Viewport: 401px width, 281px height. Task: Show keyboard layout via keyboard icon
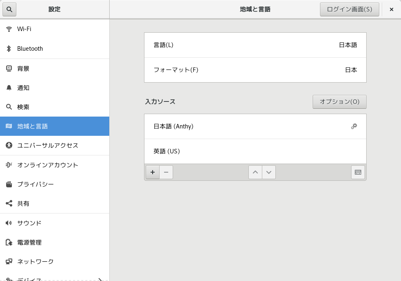click(358, 172)
